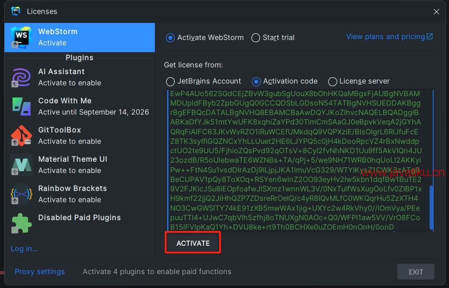Choose the Activation code radio option
The width and height of the screenshot is (449, 288).
(x=256, y=82)
